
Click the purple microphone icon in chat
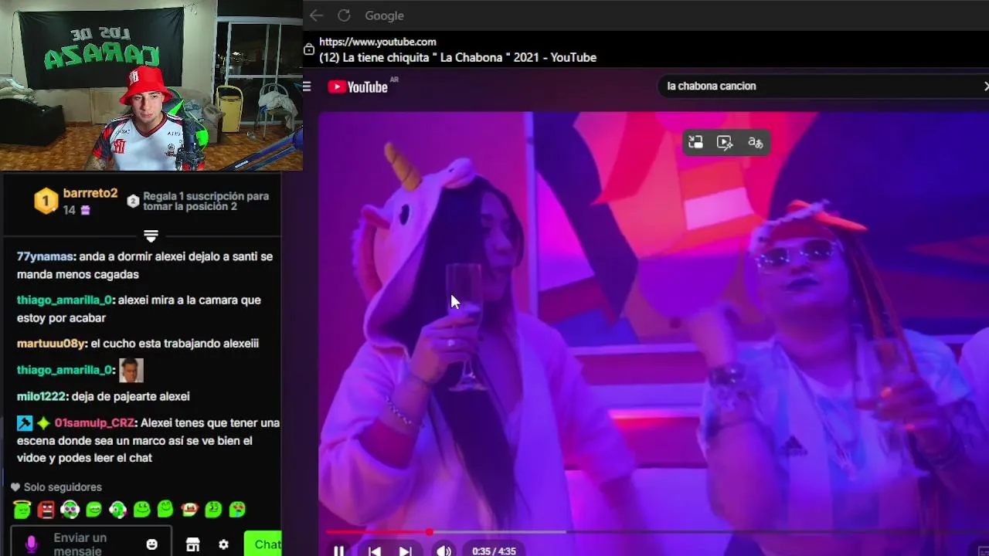31,544
